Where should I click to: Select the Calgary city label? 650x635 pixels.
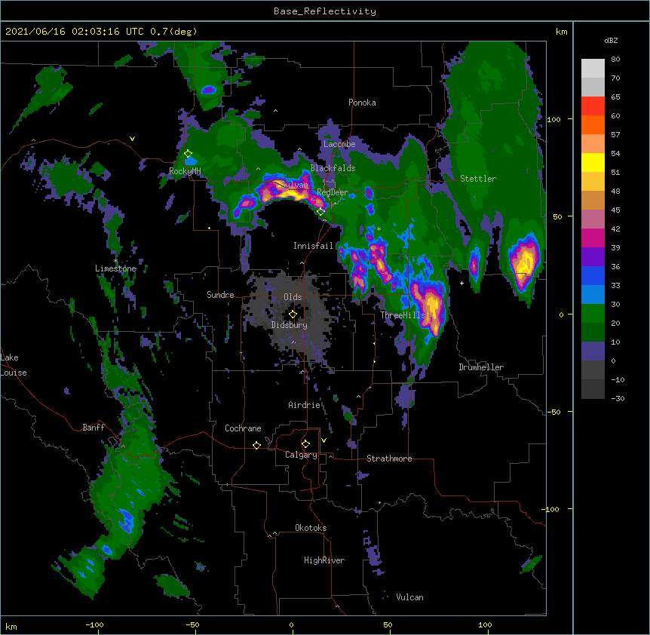click(x=301, y=455)
